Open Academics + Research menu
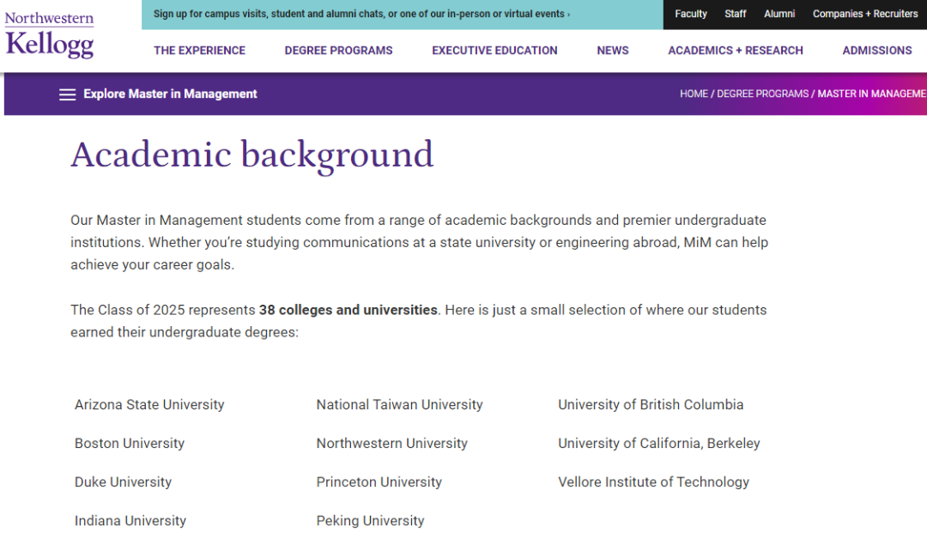927x551 pixels. (736, 51)
